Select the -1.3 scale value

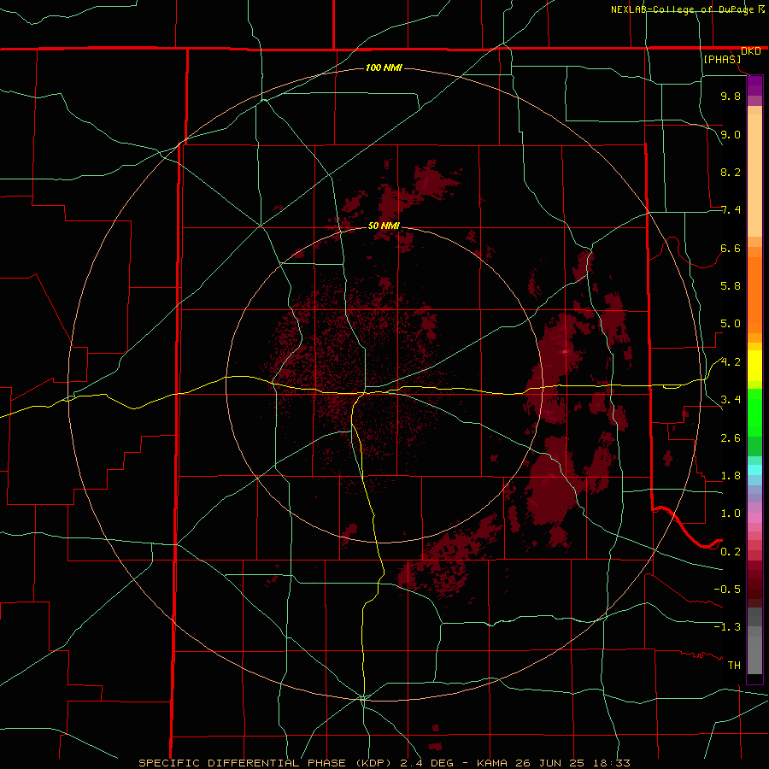click(x=727, y=627)
